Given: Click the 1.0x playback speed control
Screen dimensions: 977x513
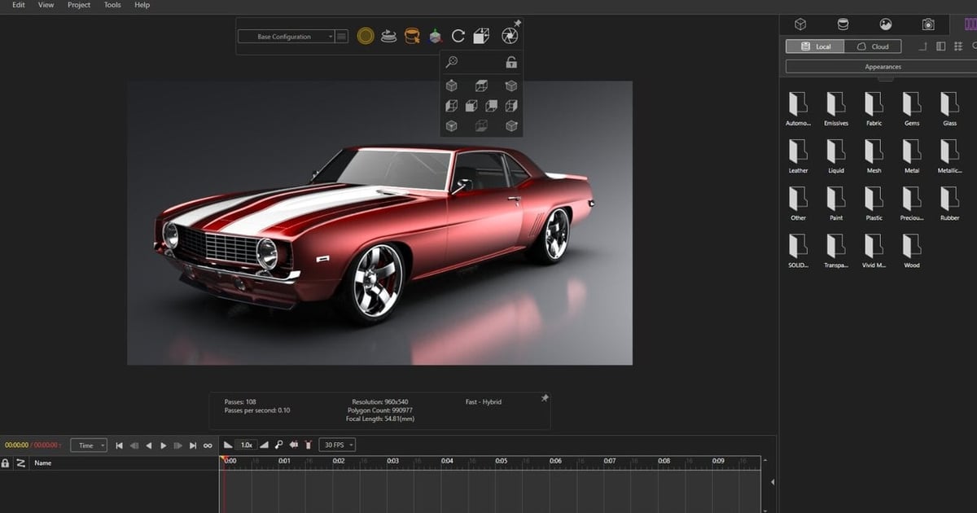Looking at the screenshot, I should (245, 445).
